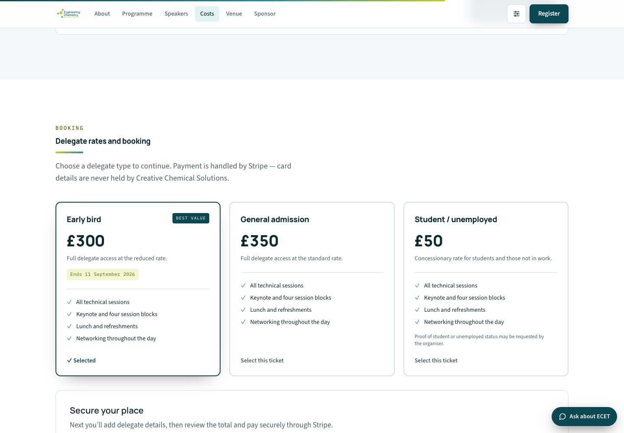Viewport: 624px width, 433px height.
Task: Click the Next you'll add delegate details text
Action: pyautogui.click(x=201, y=425)
